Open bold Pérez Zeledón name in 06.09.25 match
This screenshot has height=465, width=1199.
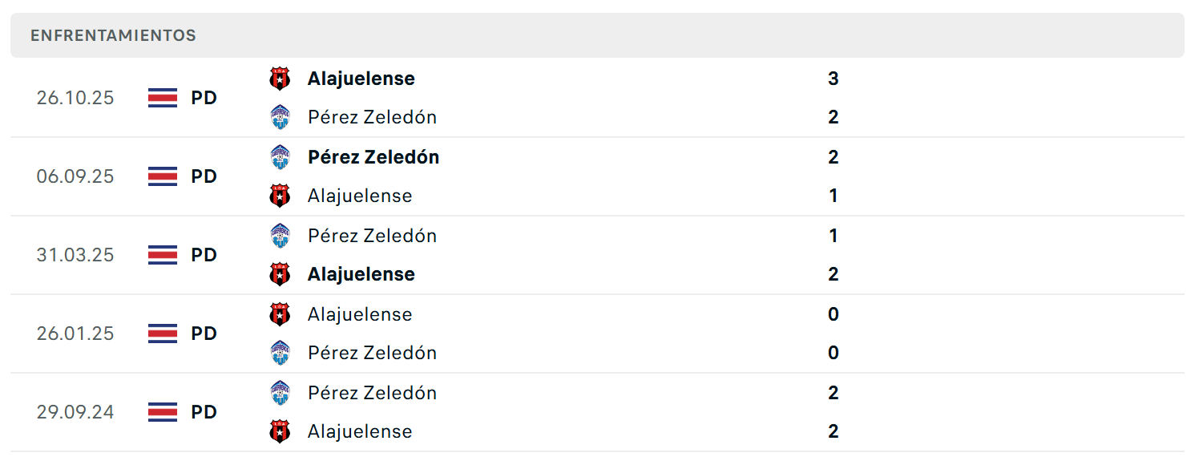click(373, 157)
